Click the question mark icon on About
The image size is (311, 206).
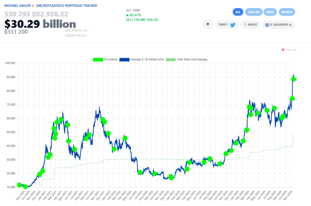pyautogui.click(x=245, y=24)
